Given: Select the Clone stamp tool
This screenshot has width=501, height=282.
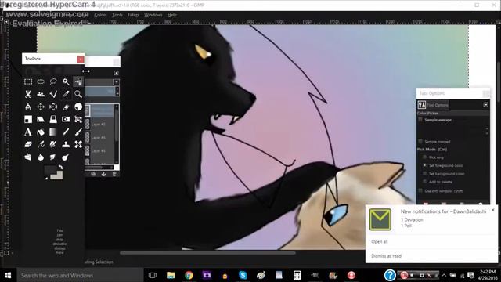Looking at the screenshot, I should click(x=66, y=144).
